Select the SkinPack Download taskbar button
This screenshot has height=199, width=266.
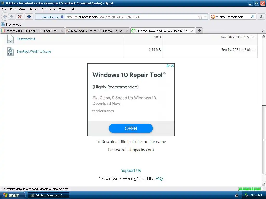pos(48,195)
